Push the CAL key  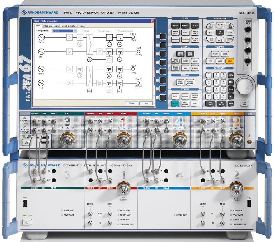coord(185,68)
